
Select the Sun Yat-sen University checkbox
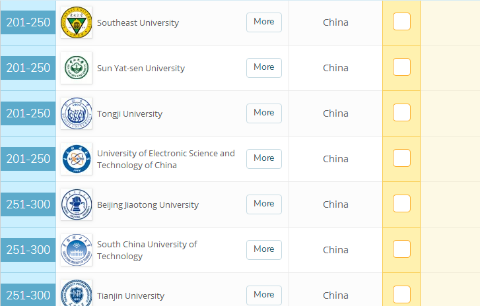(x=401, y=67)
